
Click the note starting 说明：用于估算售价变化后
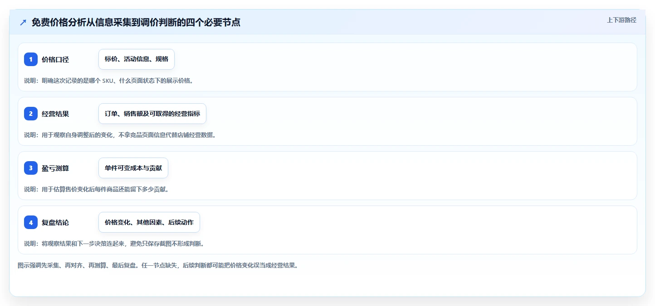[x=97, y=189]
